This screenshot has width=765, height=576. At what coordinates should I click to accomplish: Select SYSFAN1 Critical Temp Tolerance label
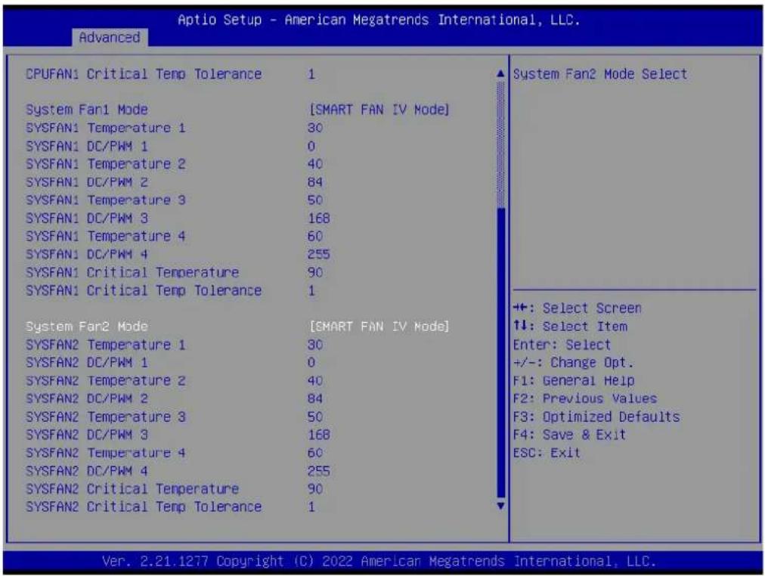click(x=144, y=290)
